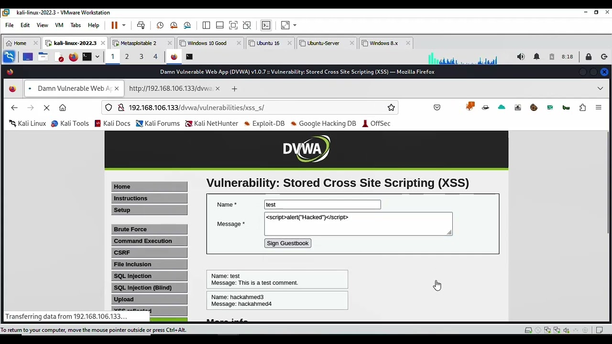The image size is (612, 344).
Task: Open the stretch guest dropdown arrow
Action: pyautogui.click(x=295, y=25)
